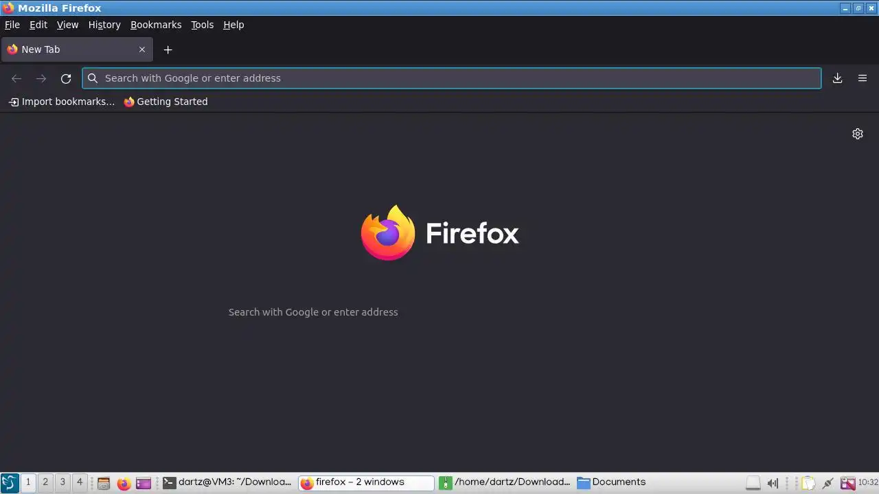Switch to dartz@VM3 terminal window
This screenshot has height=494, width=879.
coord(228,482)
